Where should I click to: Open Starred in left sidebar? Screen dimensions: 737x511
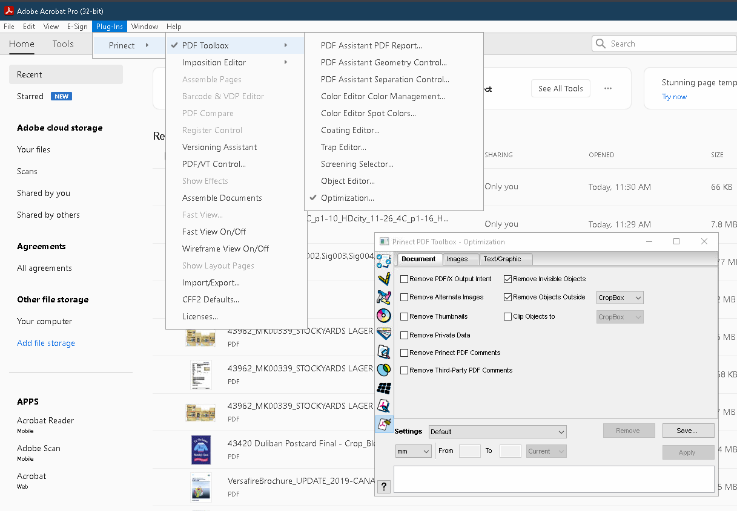click(x=30, y=96)
